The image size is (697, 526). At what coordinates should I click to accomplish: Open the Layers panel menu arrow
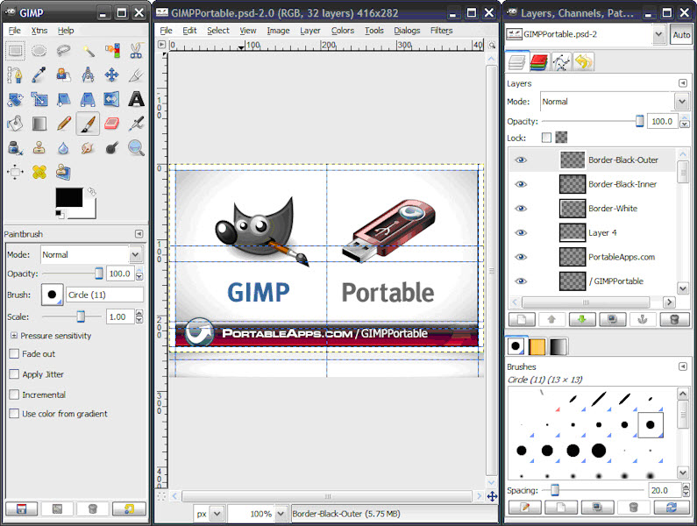click(683, 83)
